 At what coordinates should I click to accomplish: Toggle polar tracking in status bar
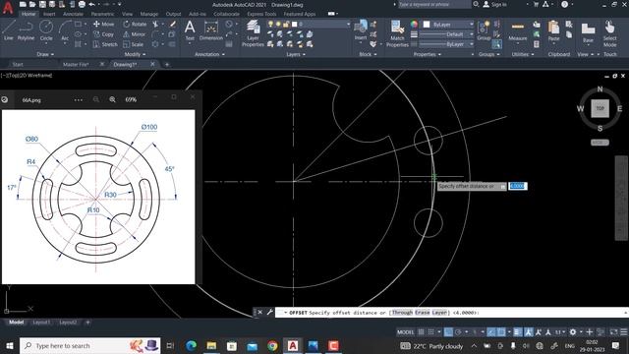(x=458, y=332)
